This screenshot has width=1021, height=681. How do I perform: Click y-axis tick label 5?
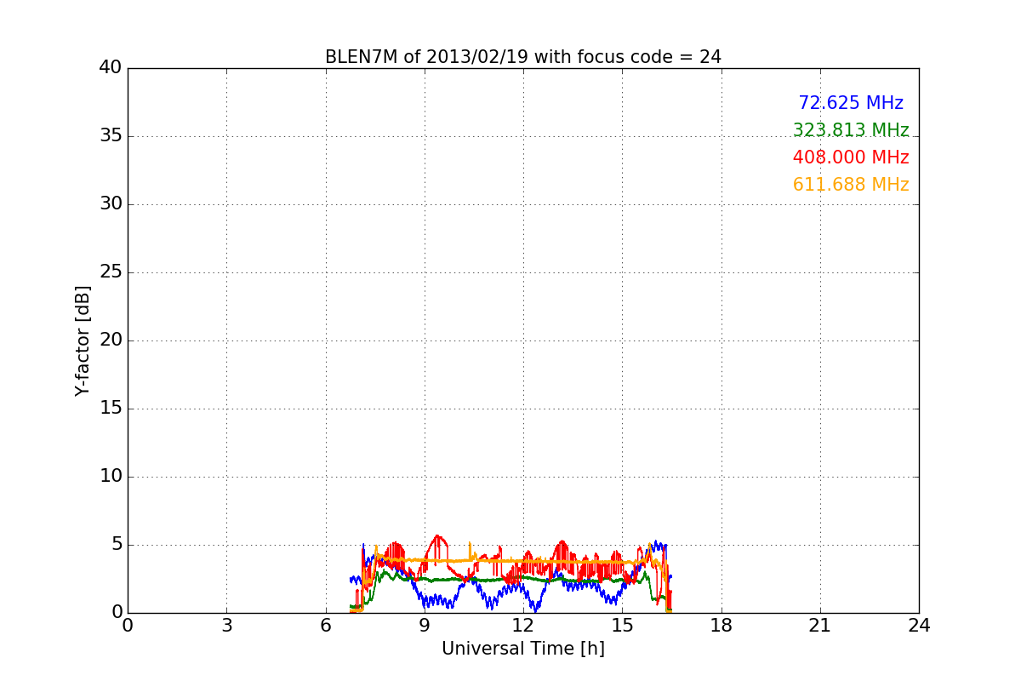117,545
